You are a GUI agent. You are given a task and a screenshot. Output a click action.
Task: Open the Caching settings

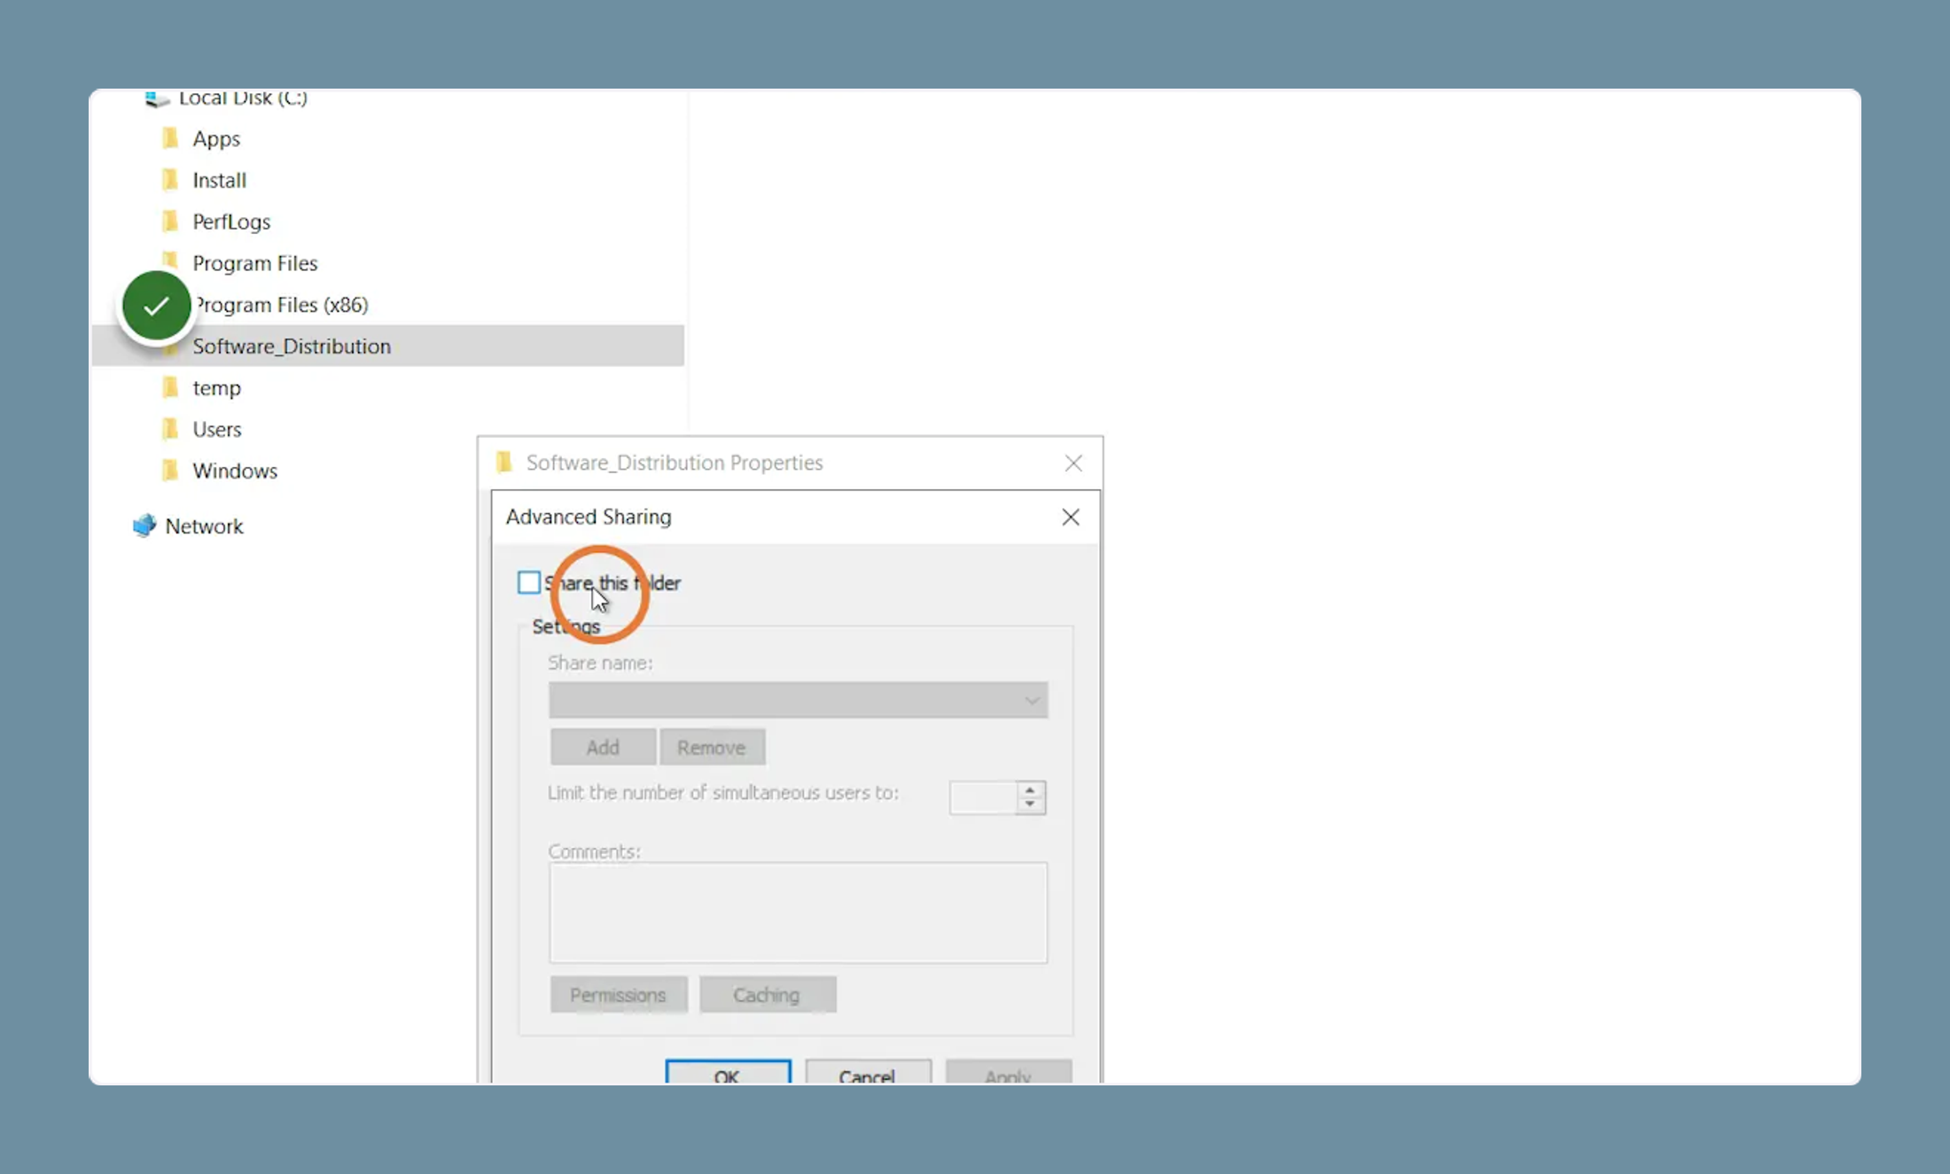(767, 994)
